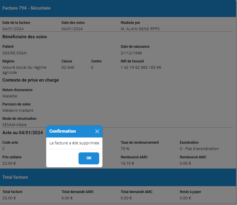Click the patient name DESIRE ESSAI
The height and width of the screenshot is (205, 237).
click(14, 53)
